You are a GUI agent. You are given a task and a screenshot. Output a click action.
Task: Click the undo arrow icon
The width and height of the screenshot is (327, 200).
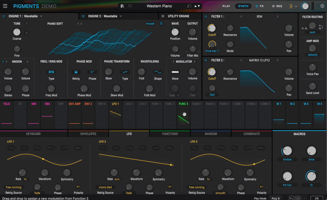[x=291, y=198]
